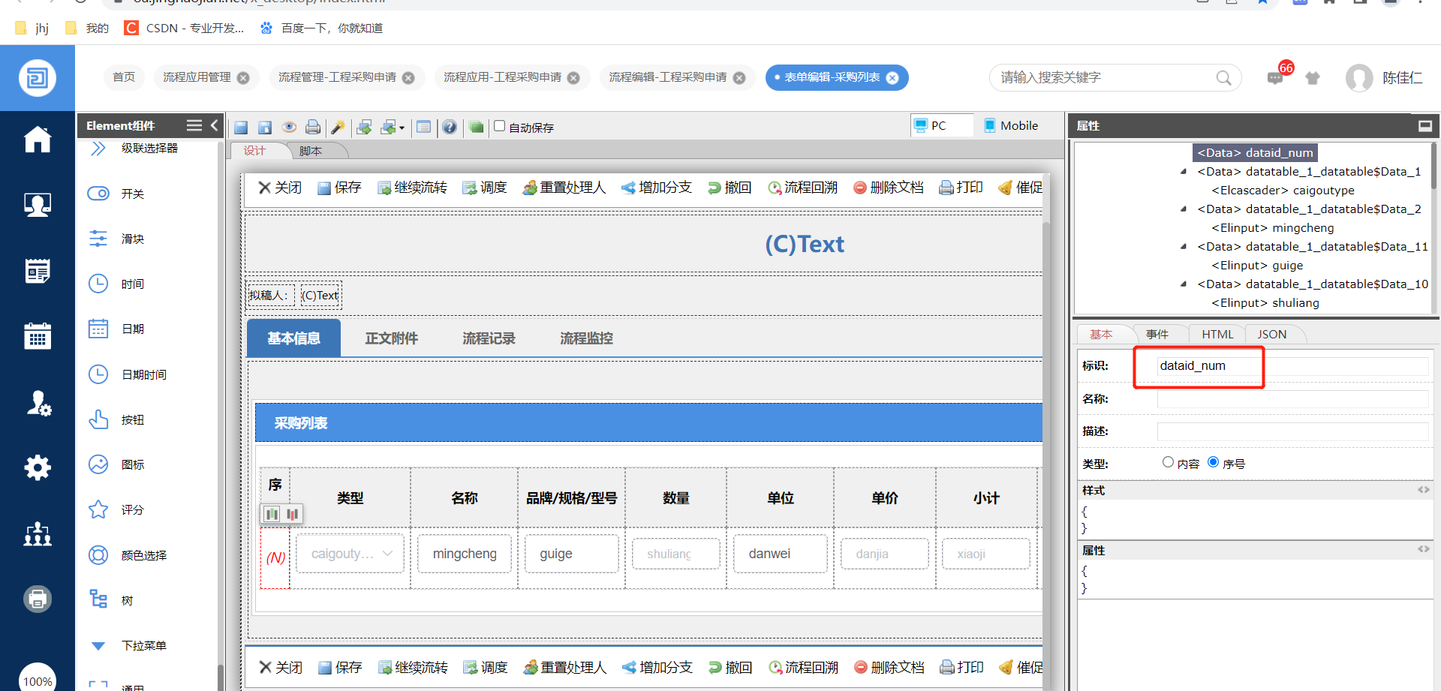Click the notification message icon with badge 66

tap(1275, 78)
